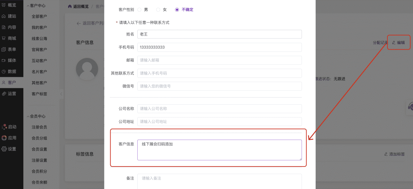Click the 运营 operations icon in sidebar
Image resolution: width=413 pixels, height=189 pixels.
click(x=4, y=94)
